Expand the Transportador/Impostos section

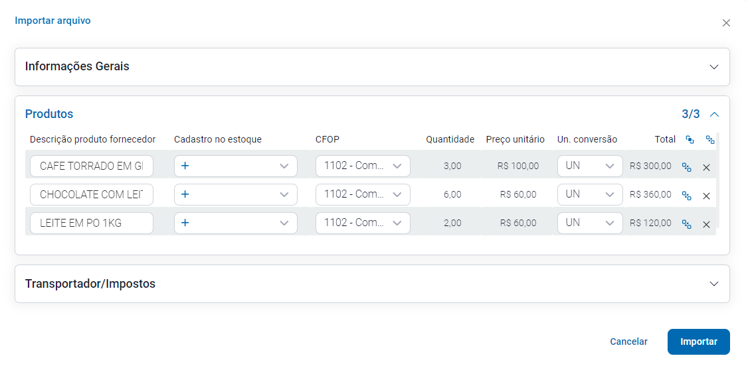click(x=714, y=284)
